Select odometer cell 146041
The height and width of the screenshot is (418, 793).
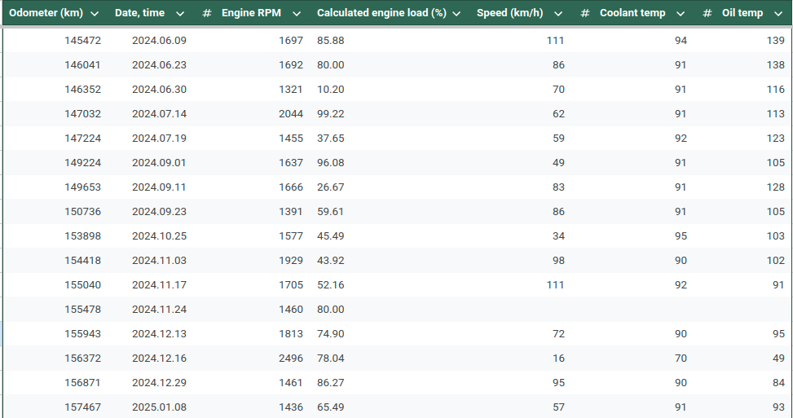pyautogui.click(x=82, y=64)
